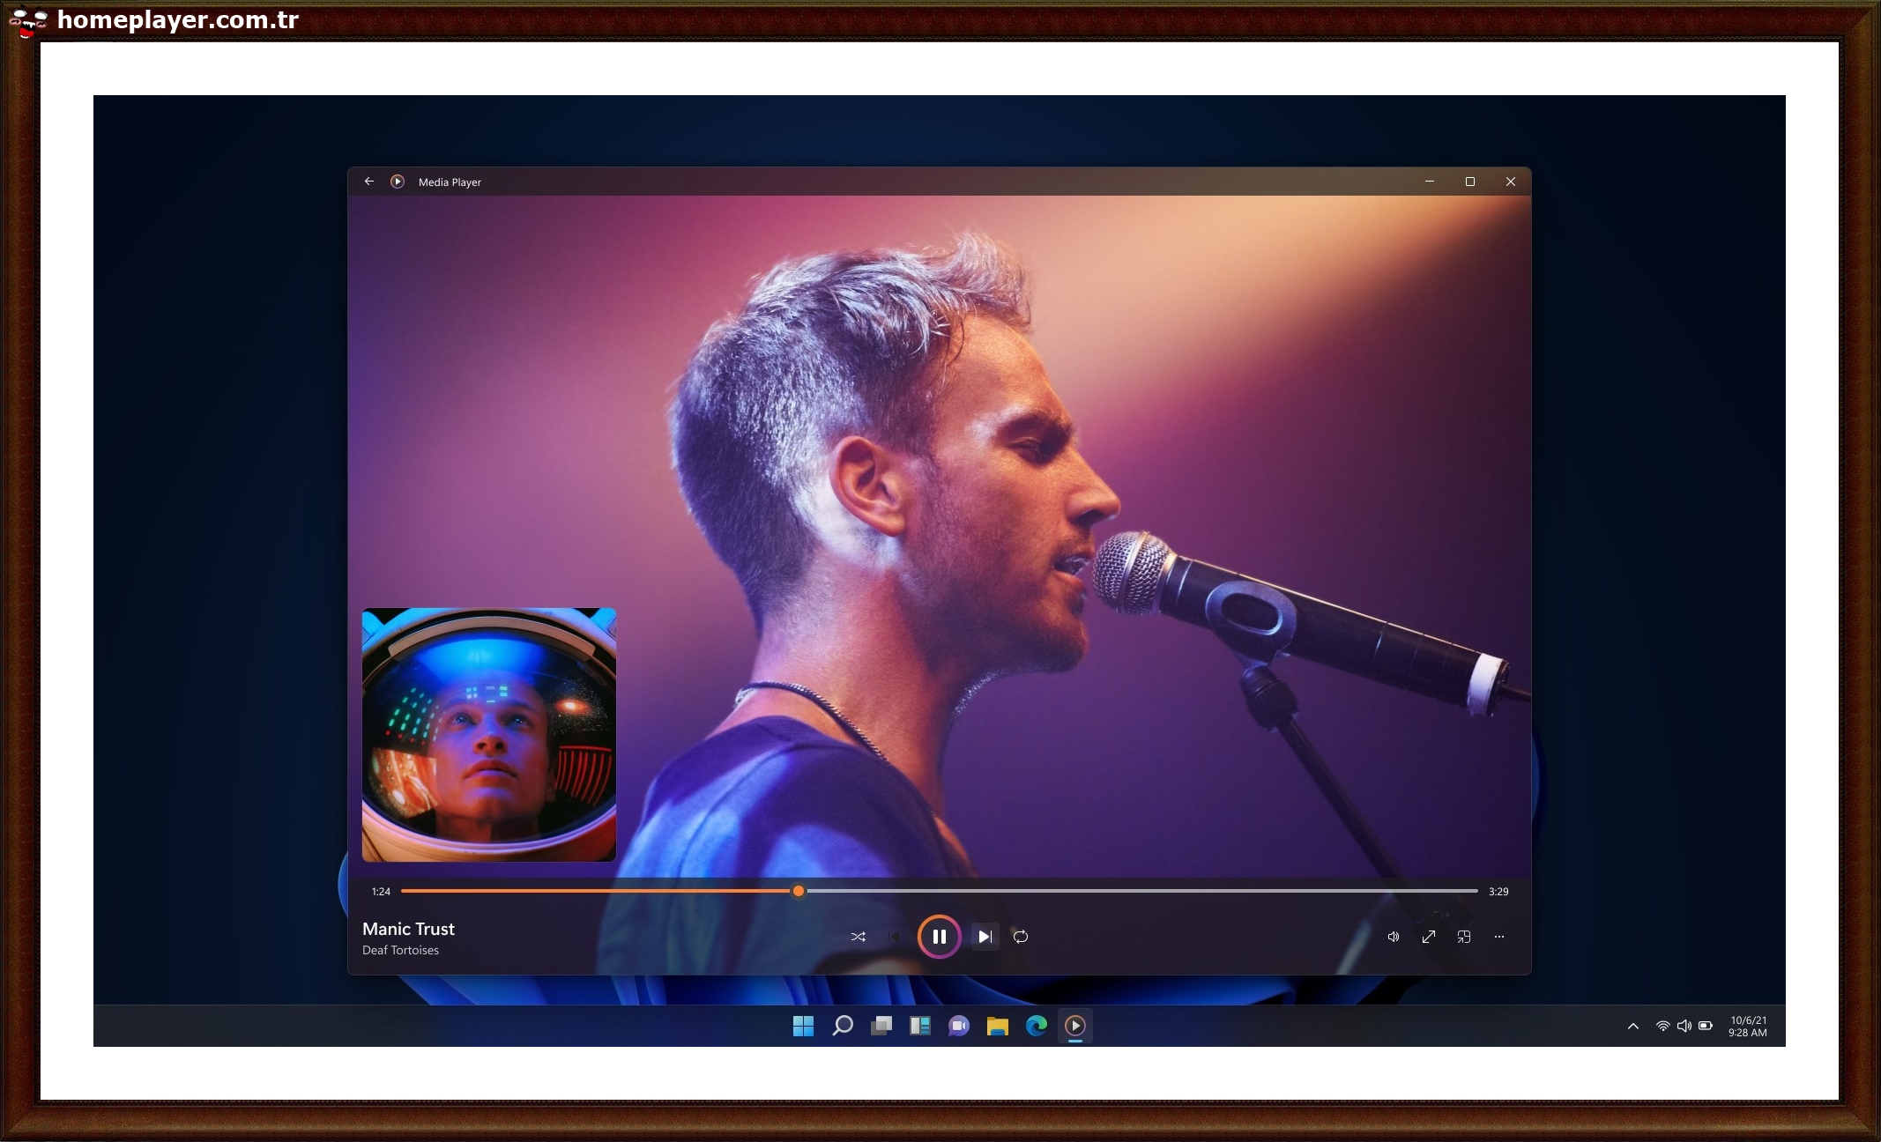
Task: Open the volume control
Action: 1394,937
